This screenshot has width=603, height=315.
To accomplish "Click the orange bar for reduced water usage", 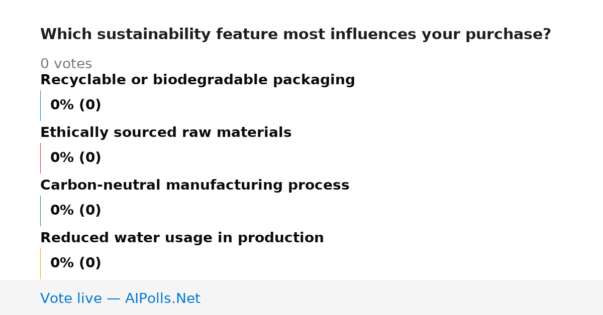I will click(x=40, y=263).
